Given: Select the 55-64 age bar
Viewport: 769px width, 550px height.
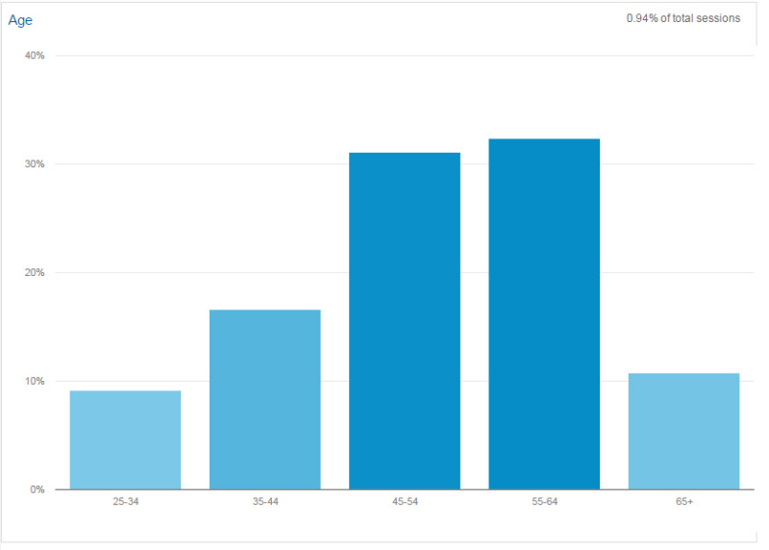Looking at the screenshot, I should (x=544, y=314).
